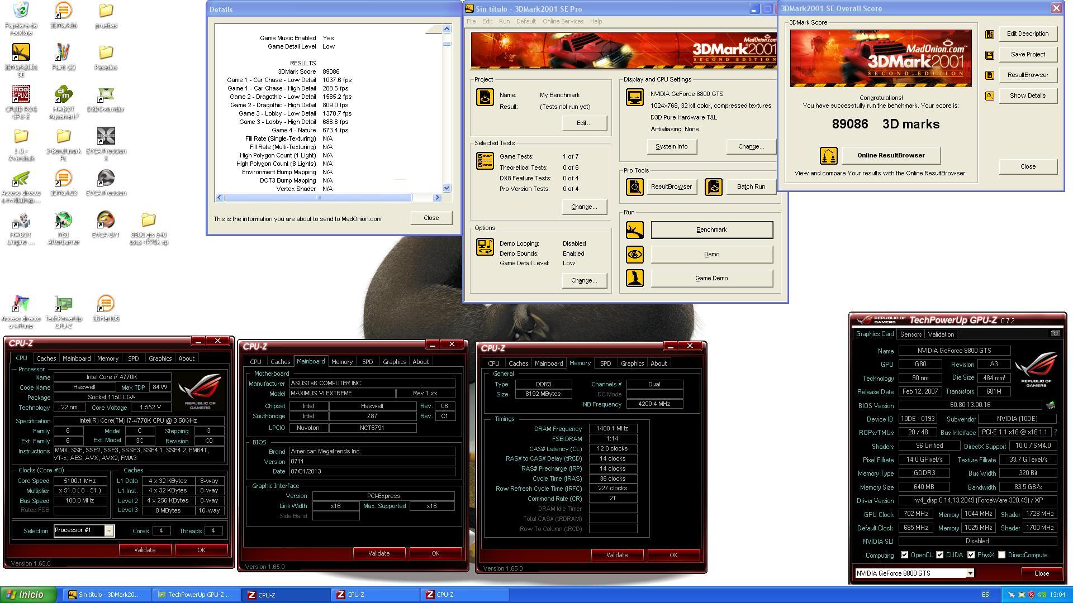Click the System Info button
The width and height of the screenshot is (1073, 603).
pyautogui.click(x=671, y=146)
